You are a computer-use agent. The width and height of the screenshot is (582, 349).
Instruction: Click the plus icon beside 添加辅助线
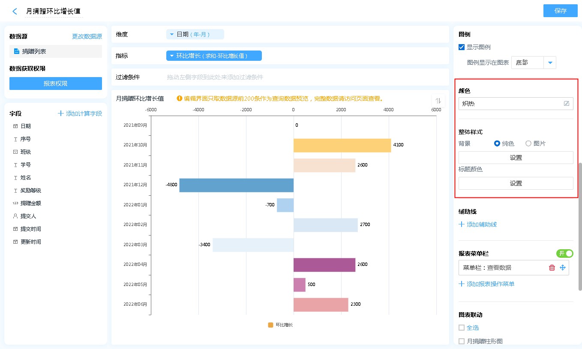[462, 224]
